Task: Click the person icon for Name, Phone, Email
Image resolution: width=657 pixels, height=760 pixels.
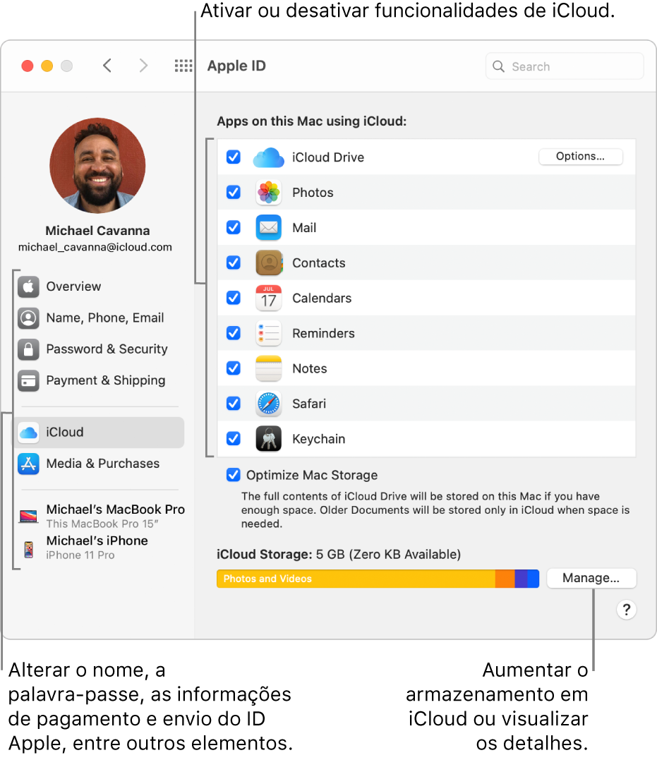Action: [x=29, y=318]
